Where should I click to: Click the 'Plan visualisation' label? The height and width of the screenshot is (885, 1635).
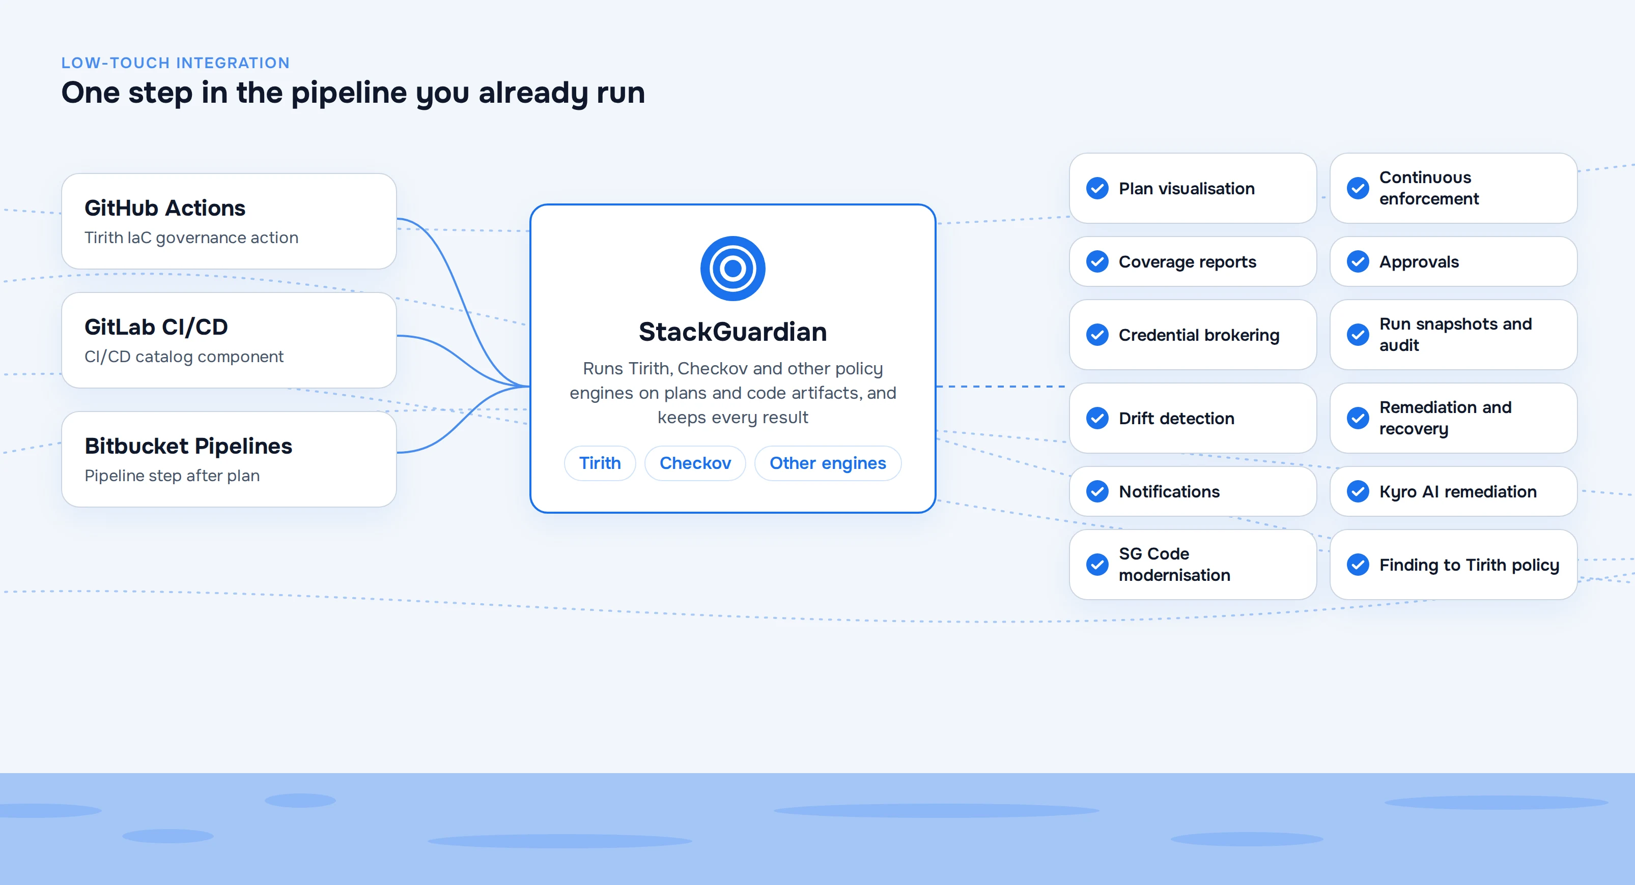pos(1186,188)
